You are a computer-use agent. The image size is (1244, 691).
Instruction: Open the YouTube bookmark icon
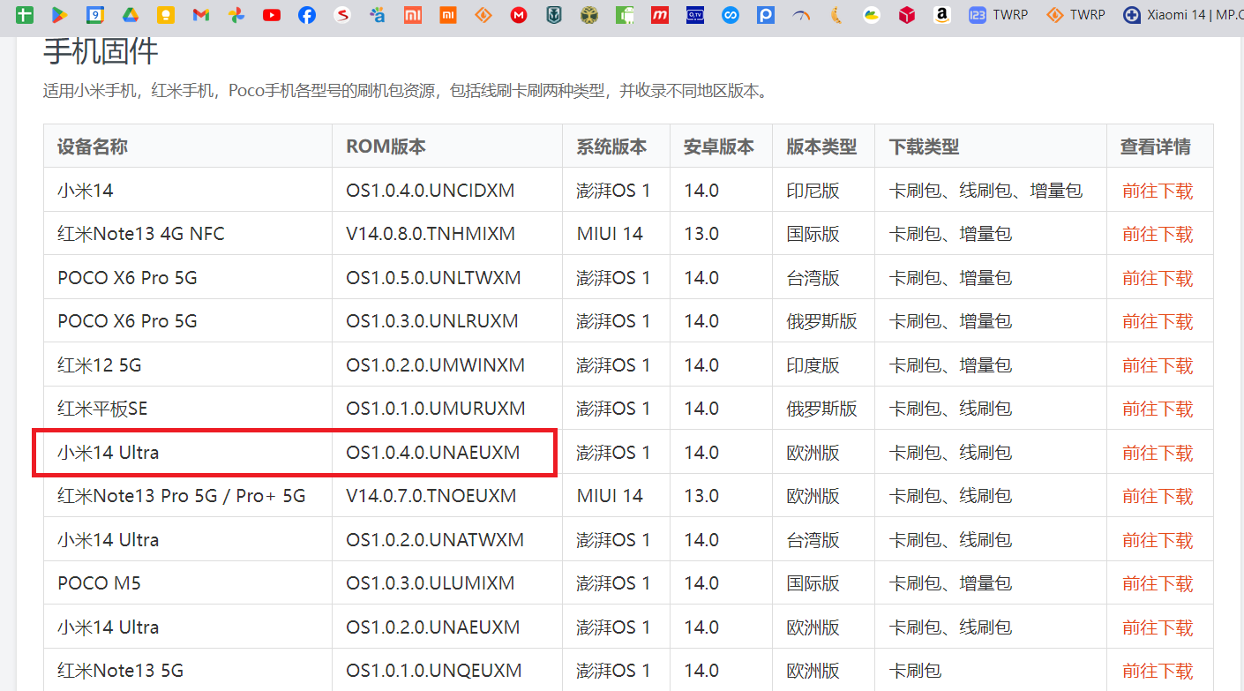click(272, 15)
